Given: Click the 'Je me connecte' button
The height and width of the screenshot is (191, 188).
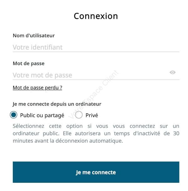Looking at the screenshot, I should pos(96,172).
